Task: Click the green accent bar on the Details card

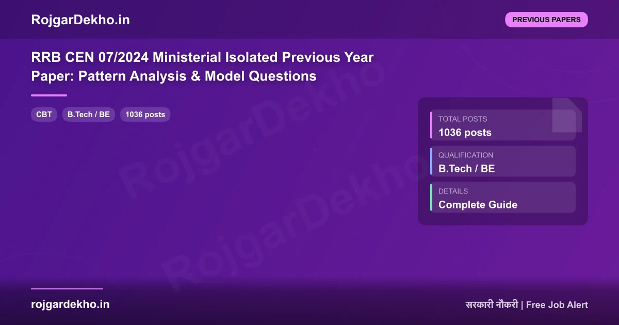Action: click(431, 198)
